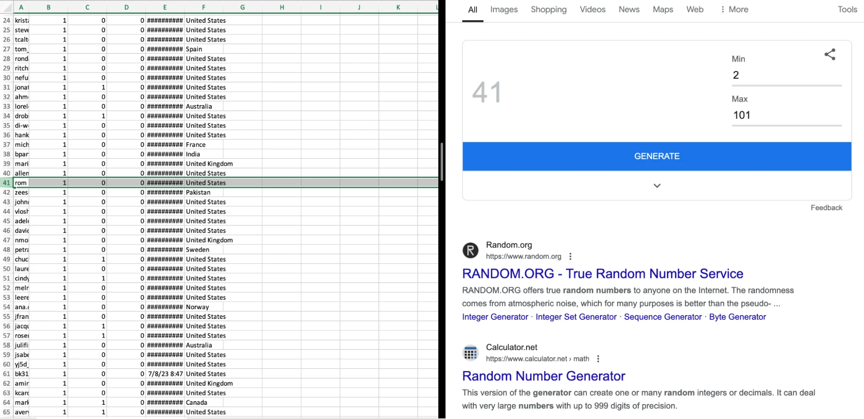Select column F header in spreadsheet

point(204,7)
